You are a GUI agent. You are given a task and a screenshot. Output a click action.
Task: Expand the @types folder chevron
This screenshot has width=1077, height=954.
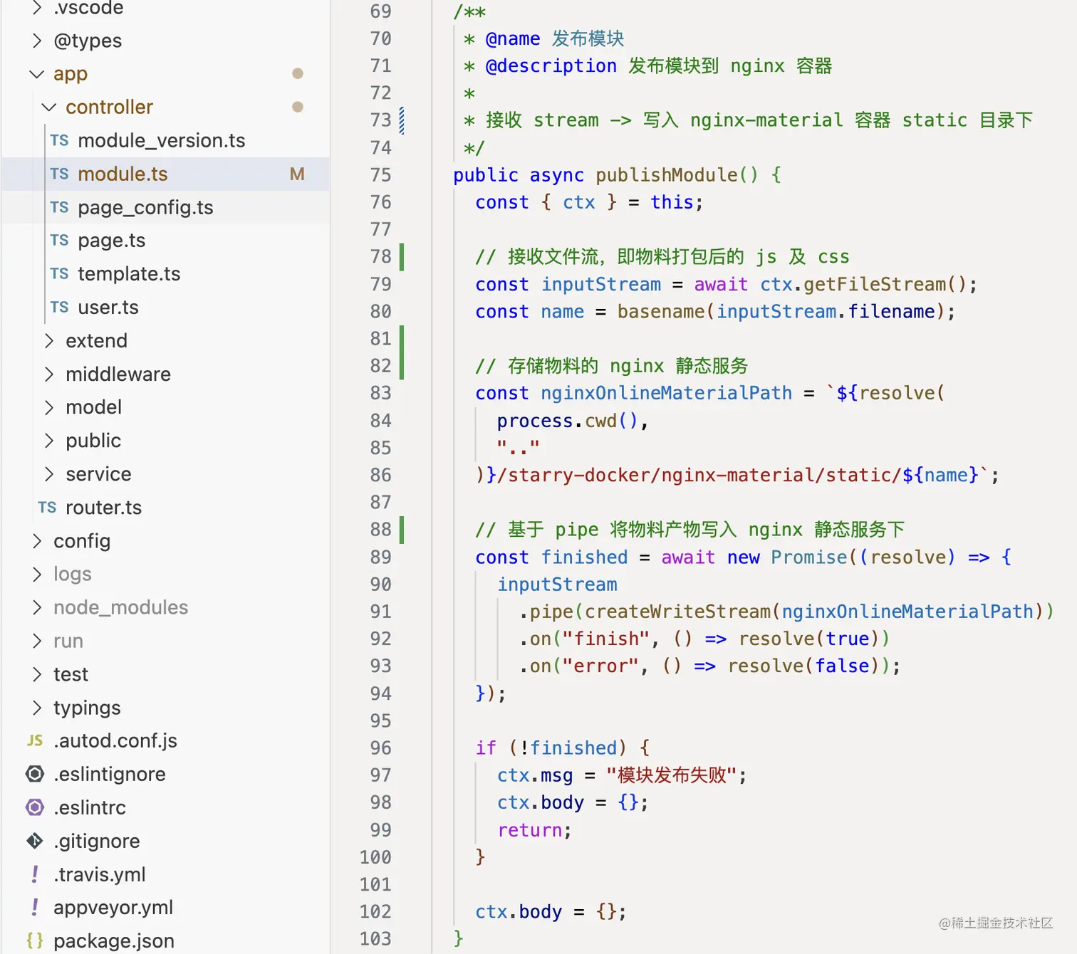coord(37,41)
